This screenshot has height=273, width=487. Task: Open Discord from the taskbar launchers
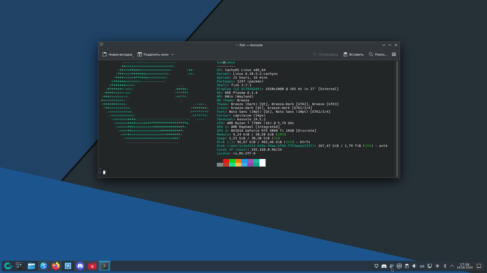pos(80,266)
